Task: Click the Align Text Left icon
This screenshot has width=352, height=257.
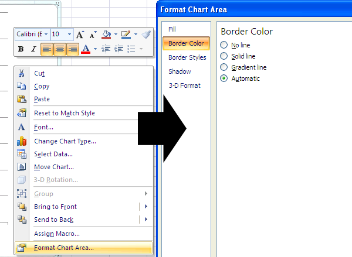Action: pyautogui.click(x=47, y=49)
